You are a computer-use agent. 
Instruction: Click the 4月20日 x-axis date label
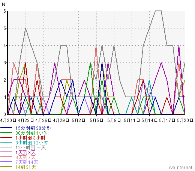click(x=8, y=120)
